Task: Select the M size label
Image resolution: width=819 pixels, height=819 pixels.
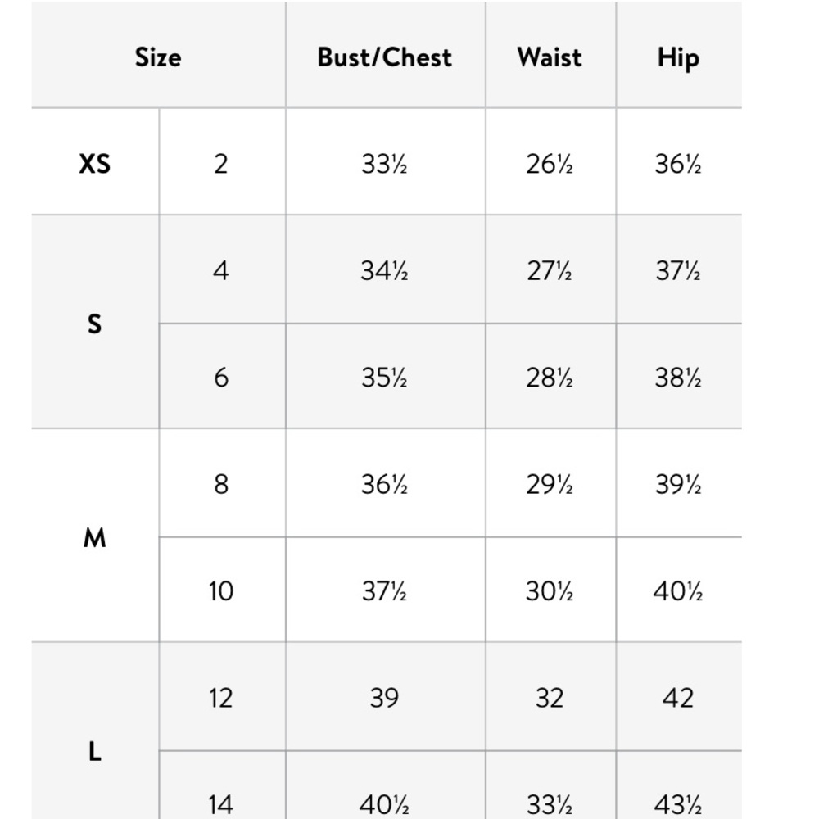Action: [x=94, y=537]
